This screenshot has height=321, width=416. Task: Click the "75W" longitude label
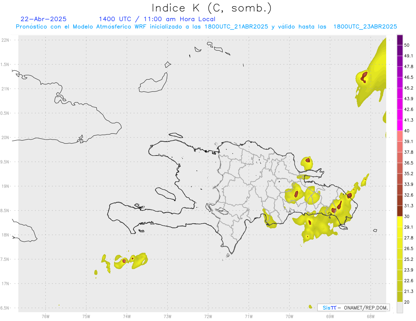tap(86, 316)
